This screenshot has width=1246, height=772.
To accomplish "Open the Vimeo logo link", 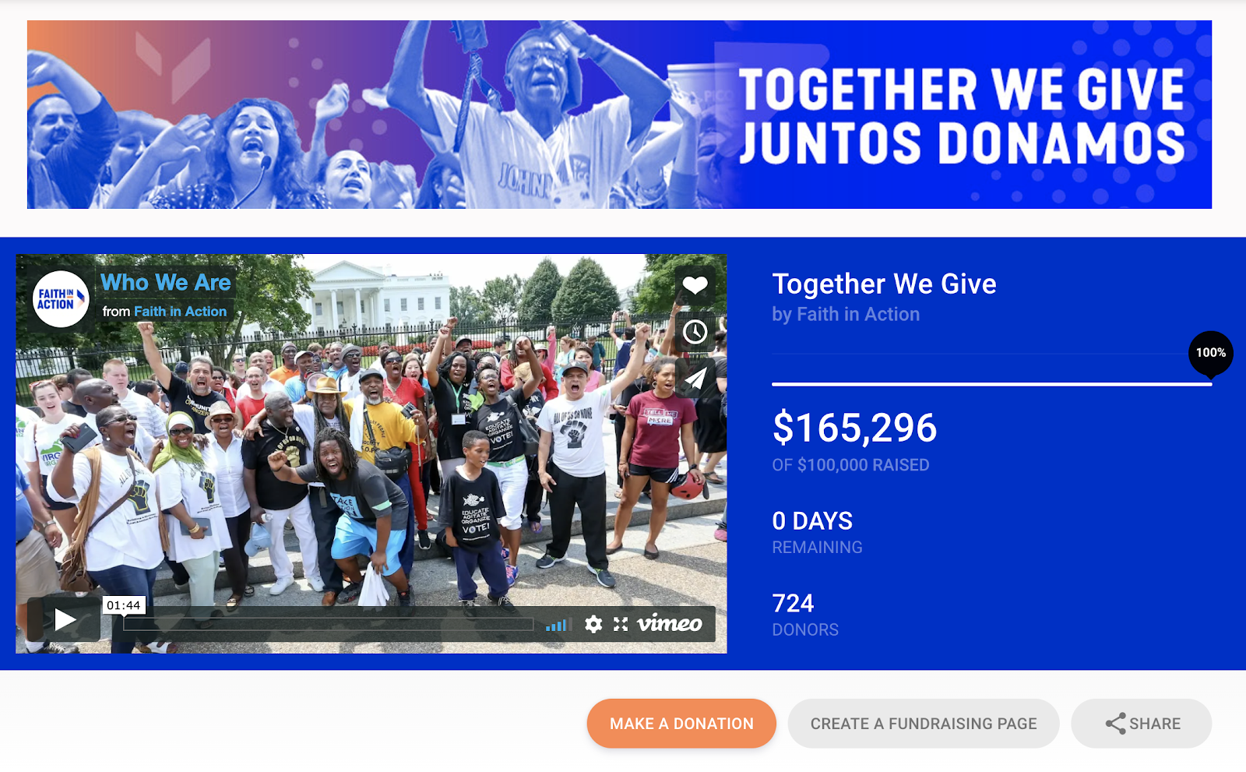I will tap(670, 623).
